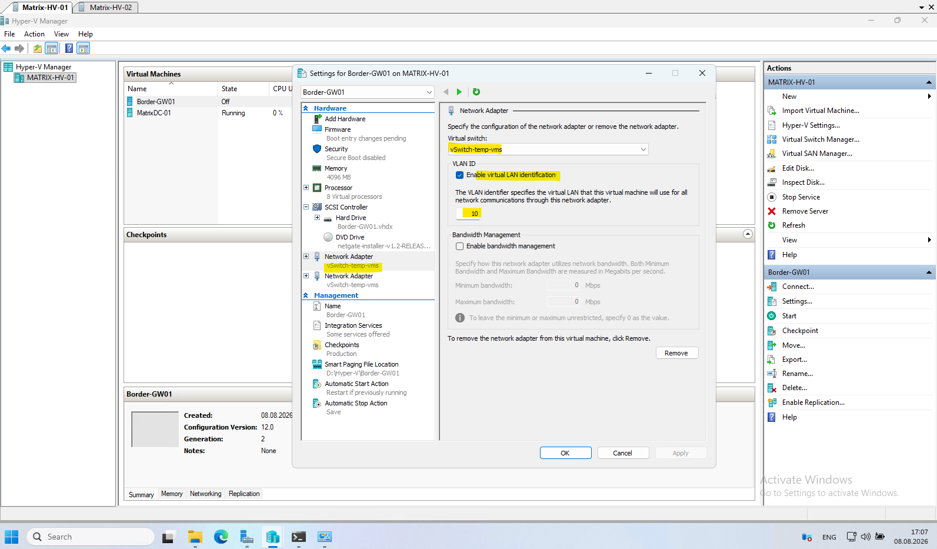Image resolution: width=937 pixels, height=549 pixels.
Task: Switch to the Networking tab
Action: pyautogui.click(x=205, y=494)
